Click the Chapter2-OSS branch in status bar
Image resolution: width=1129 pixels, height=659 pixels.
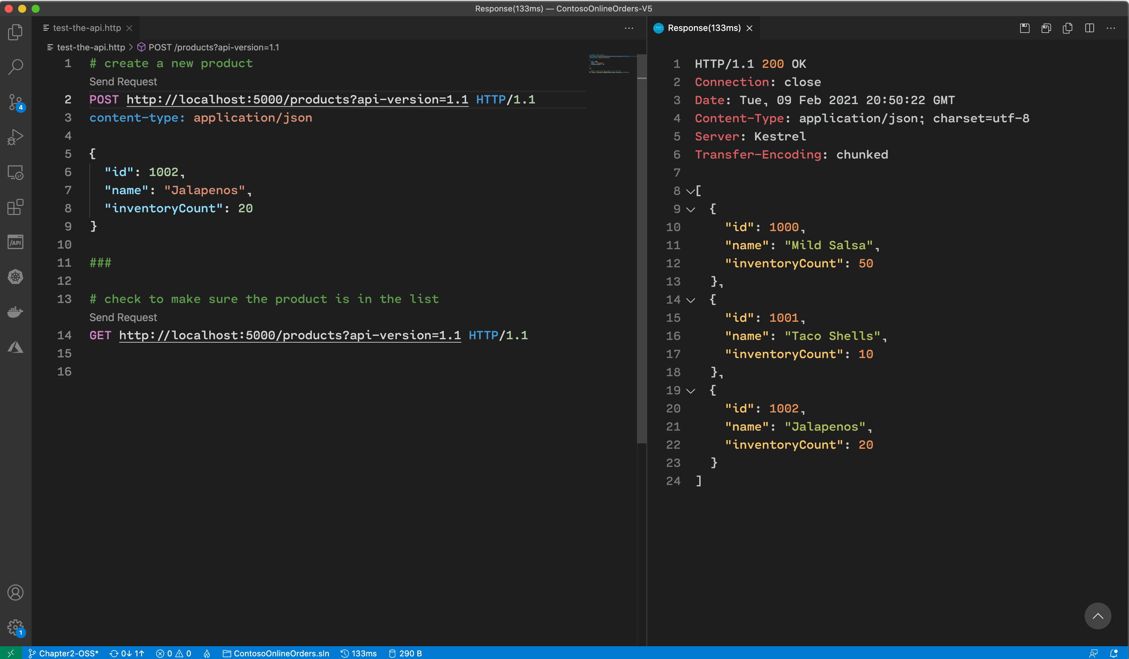pyautogui.click(x=64, y=653)
